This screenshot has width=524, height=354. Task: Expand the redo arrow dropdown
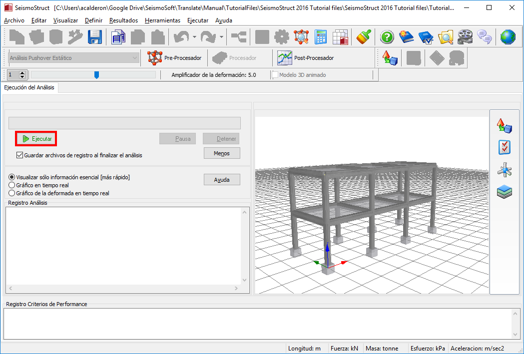(x=221, y=37)
